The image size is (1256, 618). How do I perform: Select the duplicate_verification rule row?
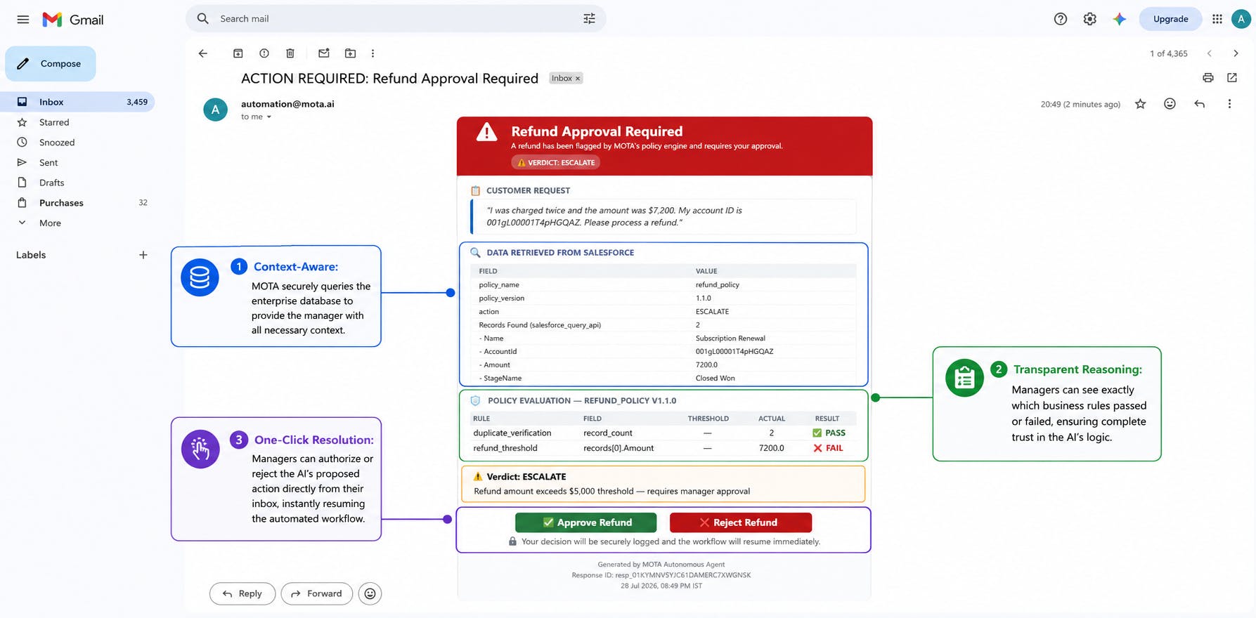(663, 433)
